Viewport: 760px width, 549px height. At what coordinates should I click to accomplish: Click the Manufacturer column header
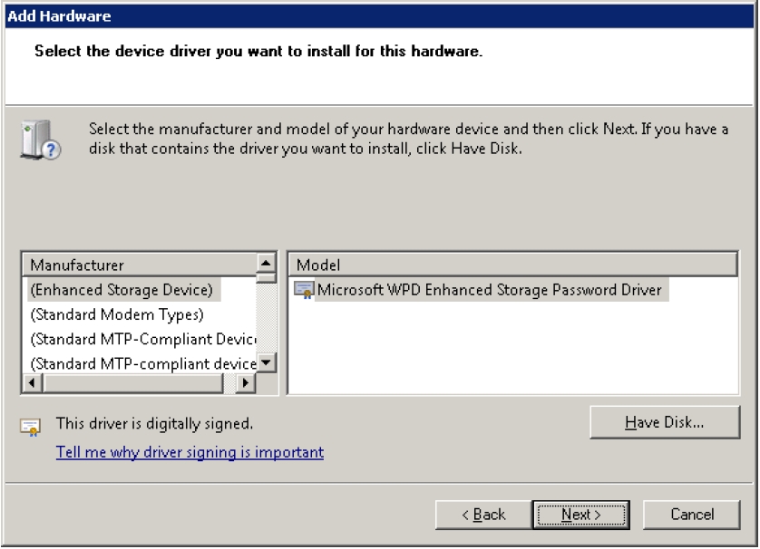139,265
